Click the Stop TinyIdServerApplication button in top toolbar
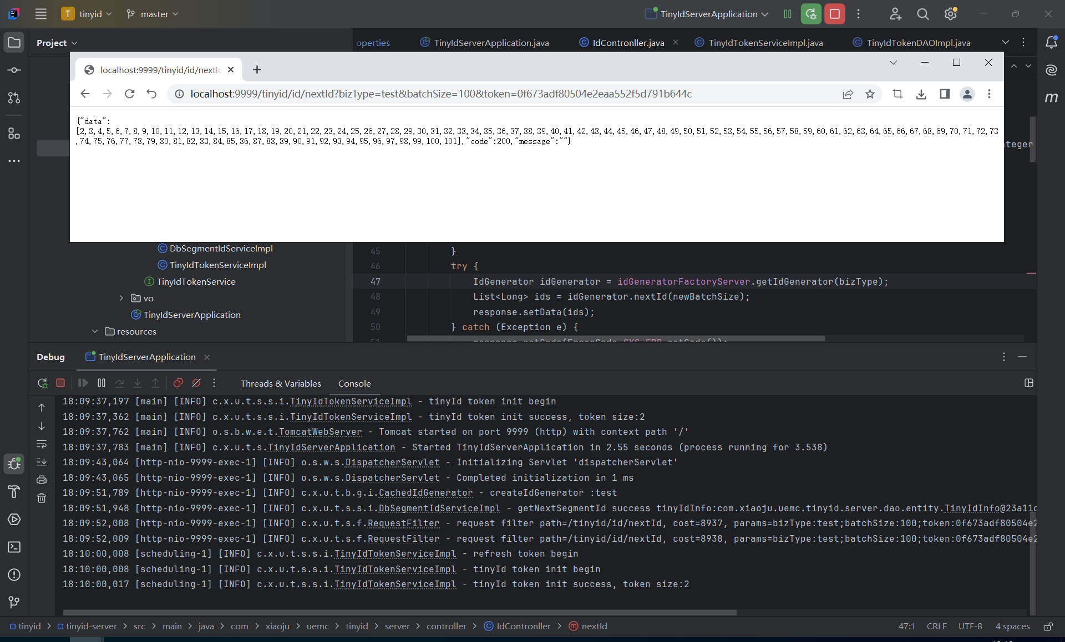This screenshot has width=1065, height=642. [834, 14]
